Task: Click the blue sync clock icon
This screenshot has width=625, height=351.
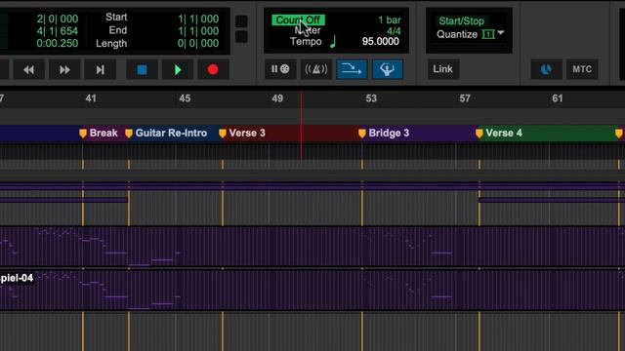Action: tap(546, 69)
